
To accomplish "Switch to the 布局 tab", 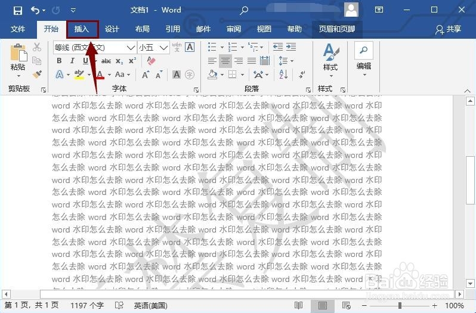I will (x=143, y=29).
